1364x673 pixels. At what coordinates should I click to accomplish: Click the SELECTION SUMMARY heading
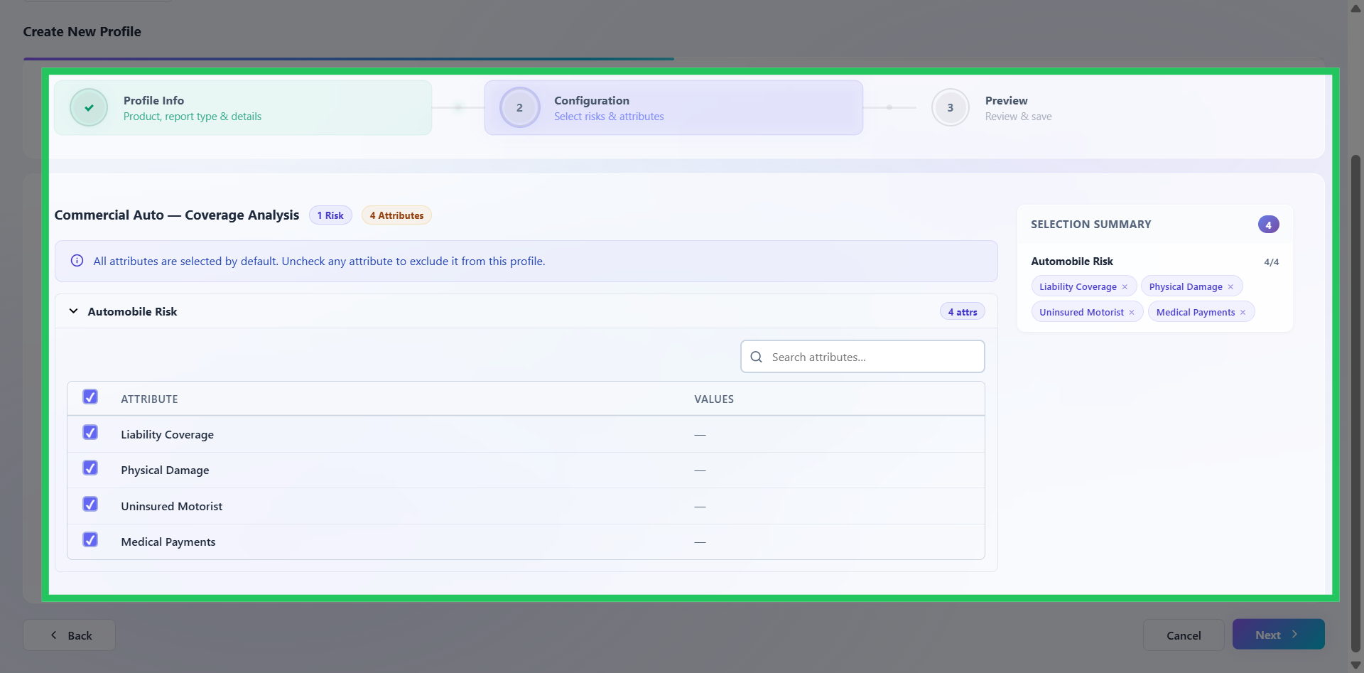tap(1091, 225)
